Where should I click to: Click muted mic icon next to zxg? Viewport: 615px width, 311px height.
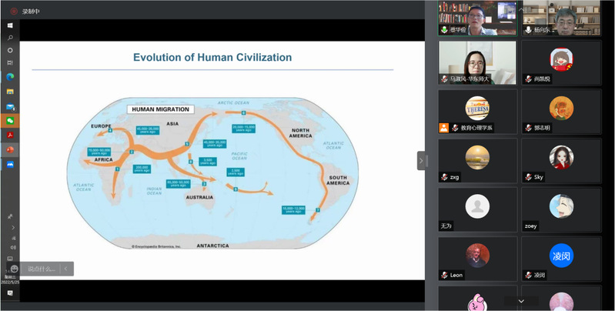coord(444,177)
